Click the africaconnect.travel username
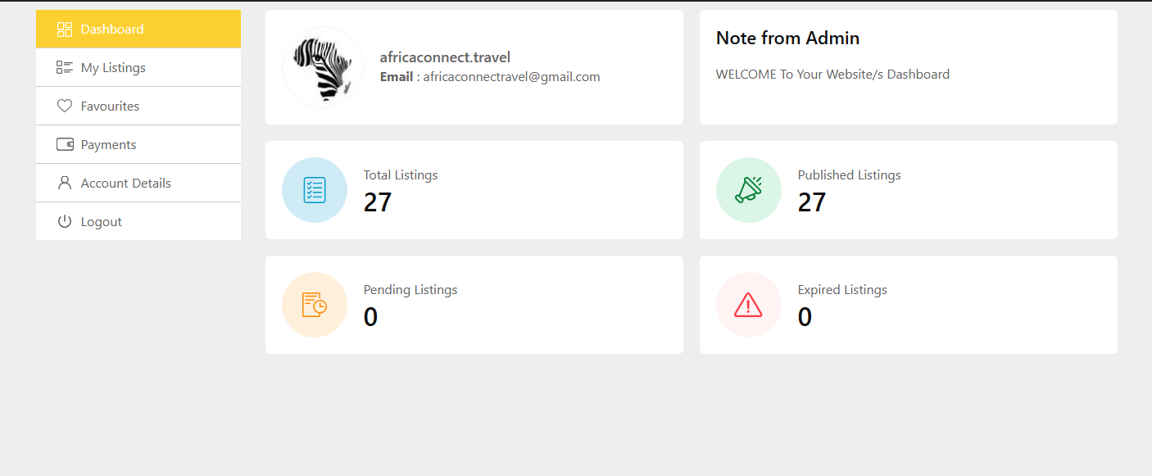The image size is (1152, 476). pyautogui.click(x=445, y=57)
